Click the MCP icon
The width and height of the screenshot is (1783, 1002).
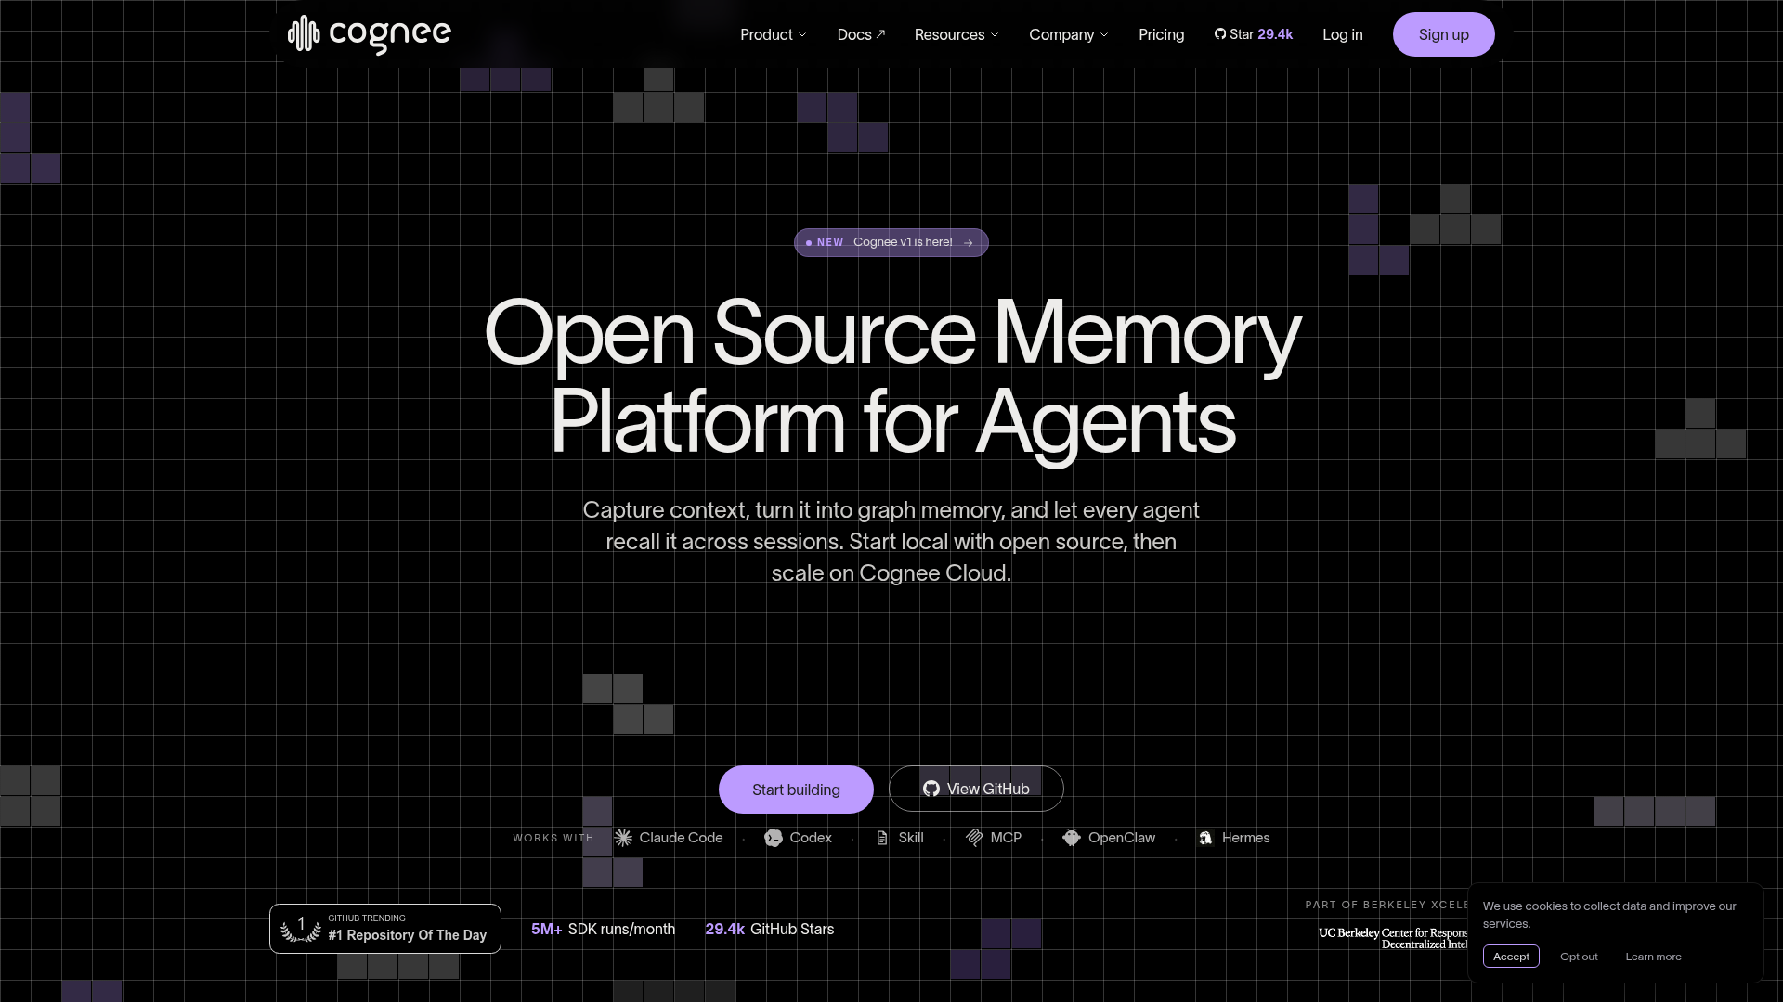[974, 838]
